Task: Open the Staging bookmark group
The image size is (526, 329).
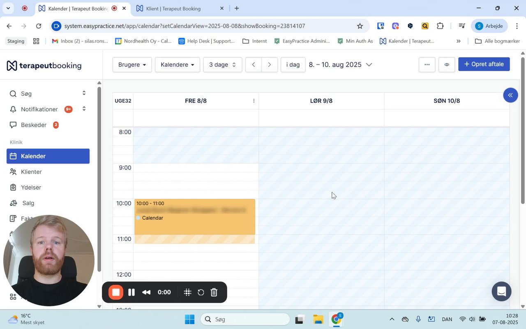Action: [16, 41]
